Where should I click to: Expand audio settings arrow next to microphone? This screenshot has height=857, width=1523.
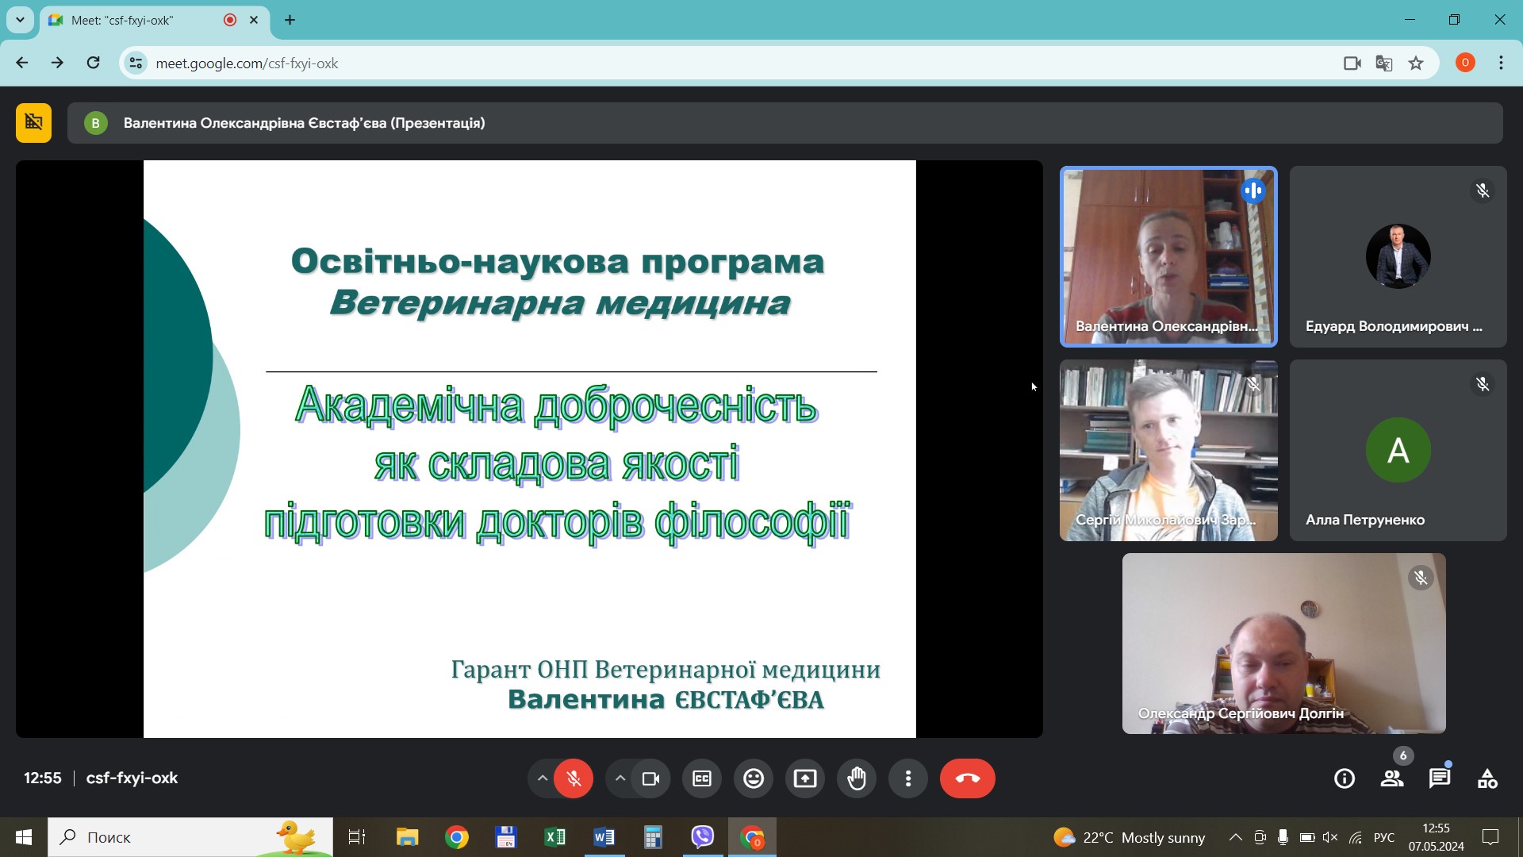point(542,778)
